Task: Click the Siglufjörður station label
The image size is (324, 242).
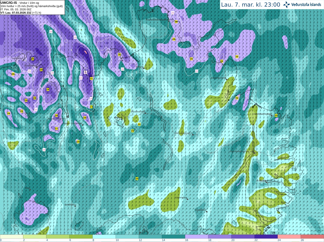Action: (17, 58)
